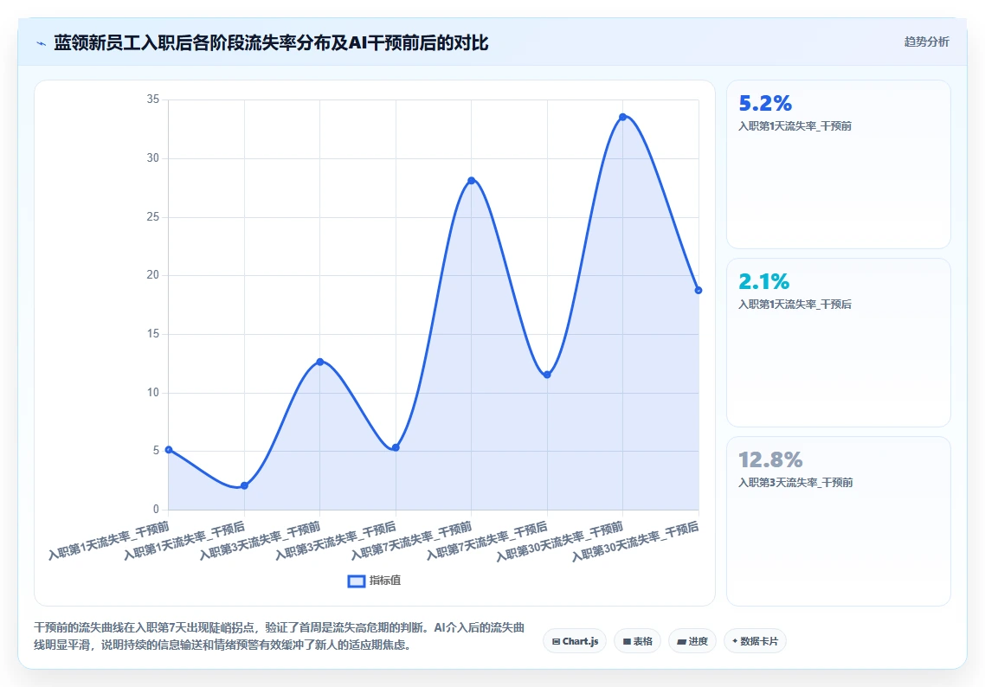Click the summary paragraph starting 干预前的流失曲线

pos(279,636)
